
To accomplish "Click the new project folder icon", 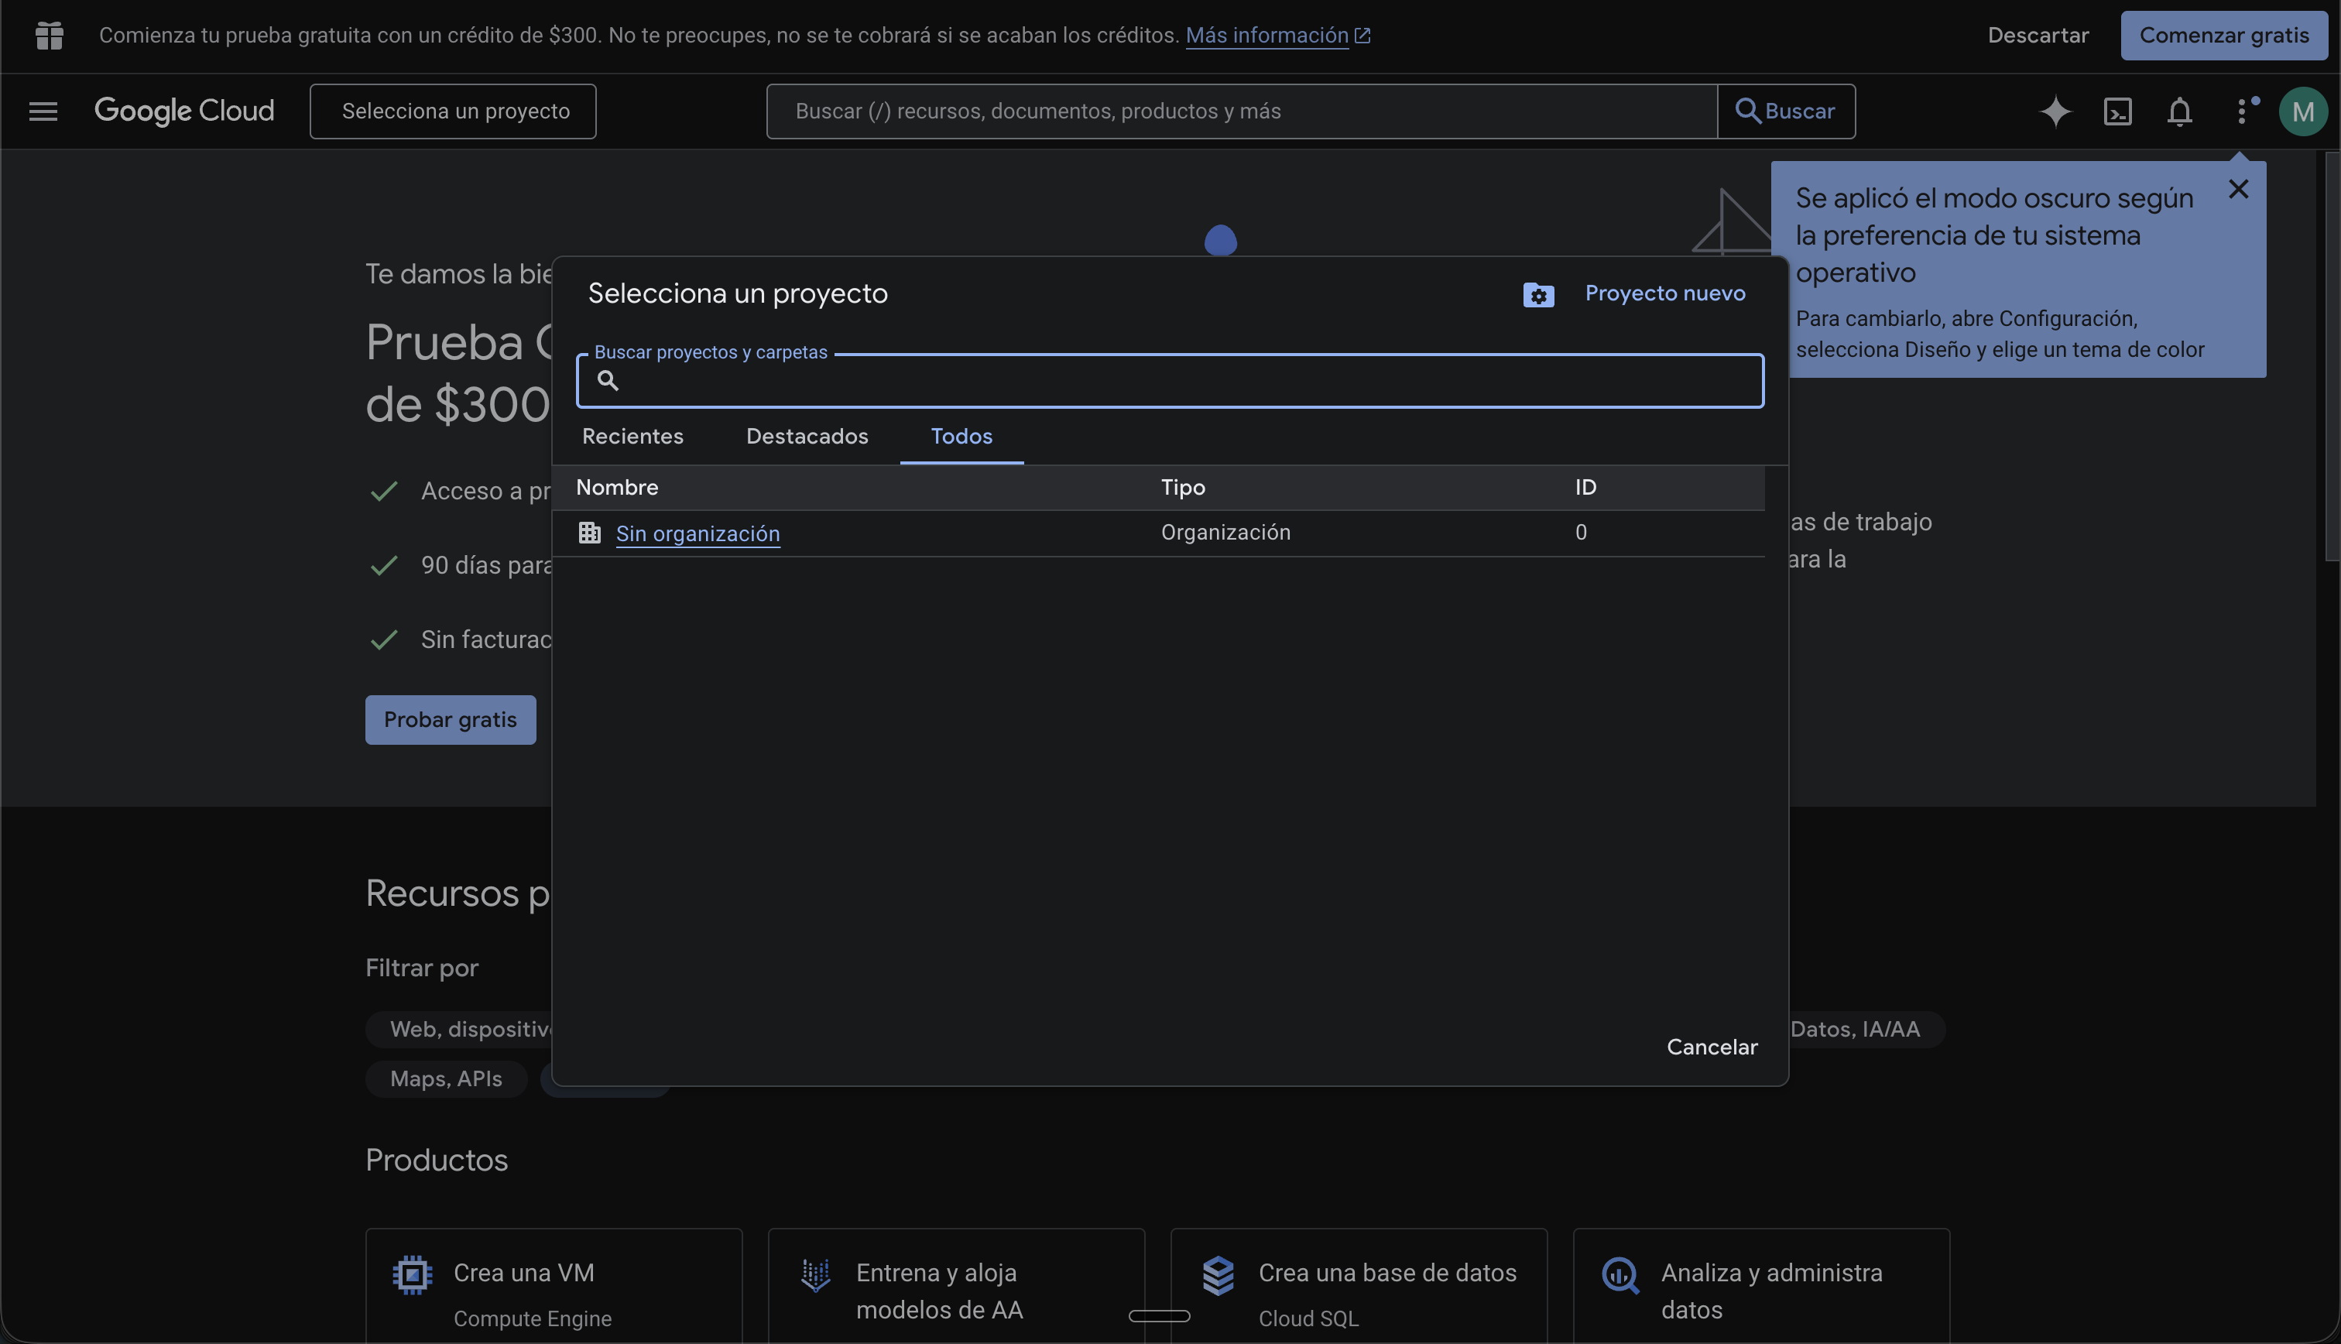I will 1537,296.
